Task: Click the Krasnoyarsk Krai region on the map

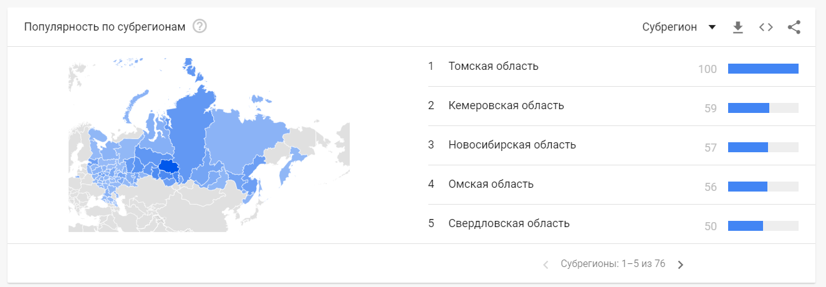Action: point(190,125)
